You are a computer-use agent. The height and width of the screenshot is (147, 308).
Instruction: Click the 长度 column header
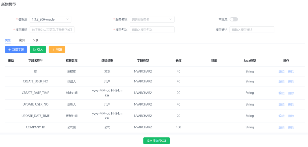tap(179, 61)
